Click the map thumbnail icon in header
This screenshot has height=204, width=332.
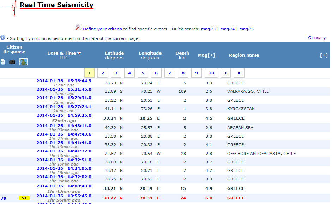pyautogui.click(x=23, y=62)
